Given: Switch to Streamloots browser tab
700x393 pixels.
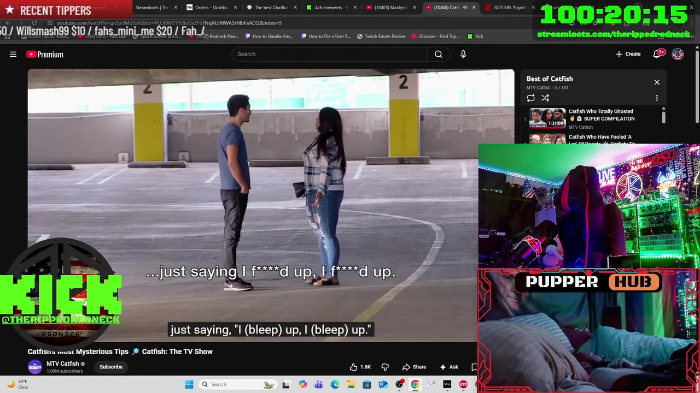Looking at the screenshot, I should (x=152, y=8).
